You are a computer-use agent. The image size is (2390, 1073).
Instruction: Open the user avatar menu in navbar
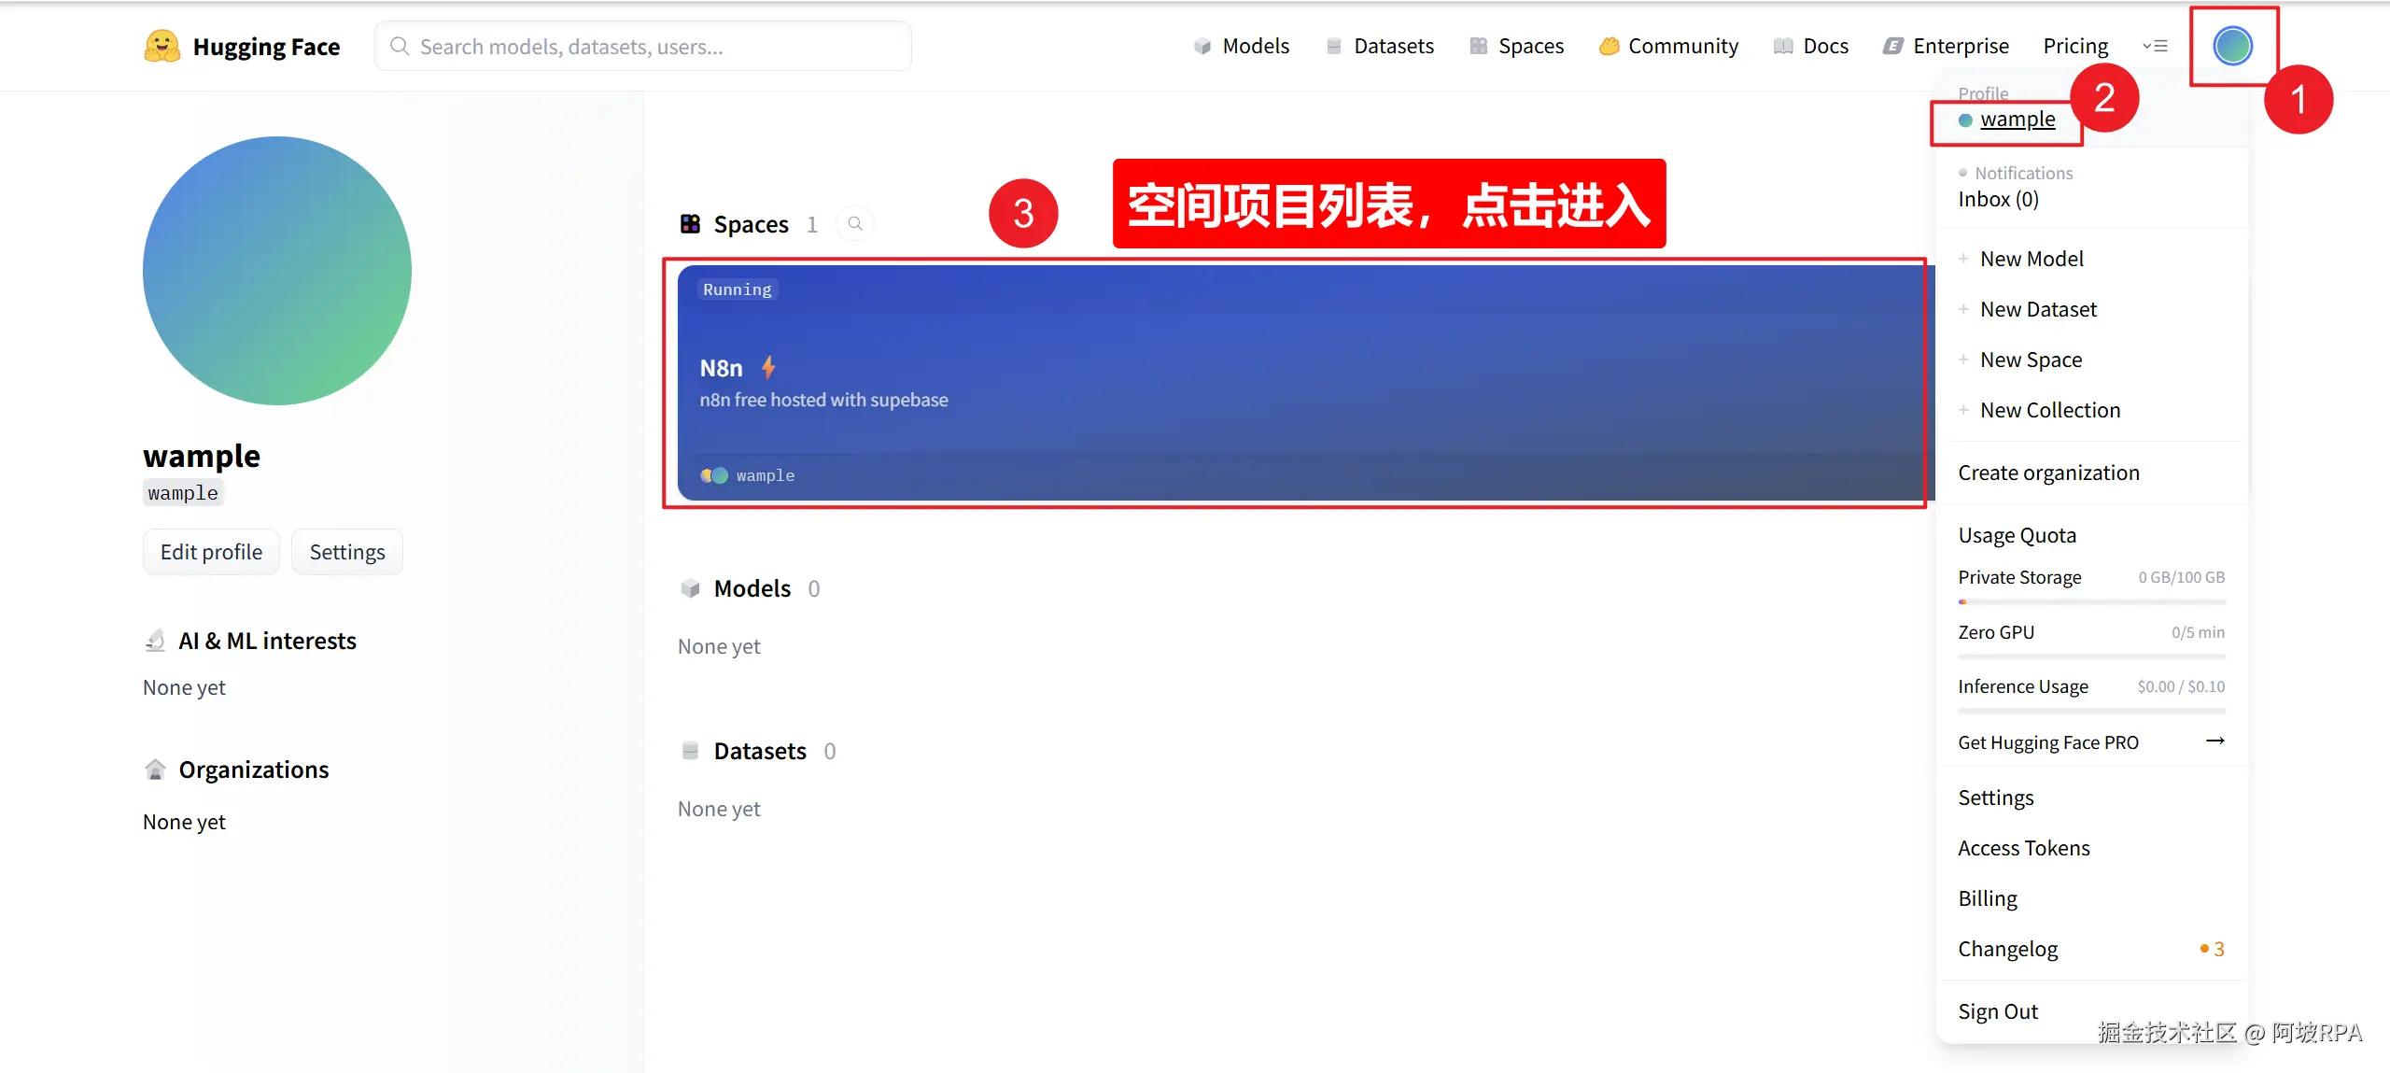[x=2232, y=46]
